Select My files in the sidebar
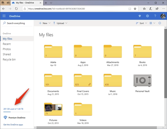The image size is (167, 129). (17, 39)
